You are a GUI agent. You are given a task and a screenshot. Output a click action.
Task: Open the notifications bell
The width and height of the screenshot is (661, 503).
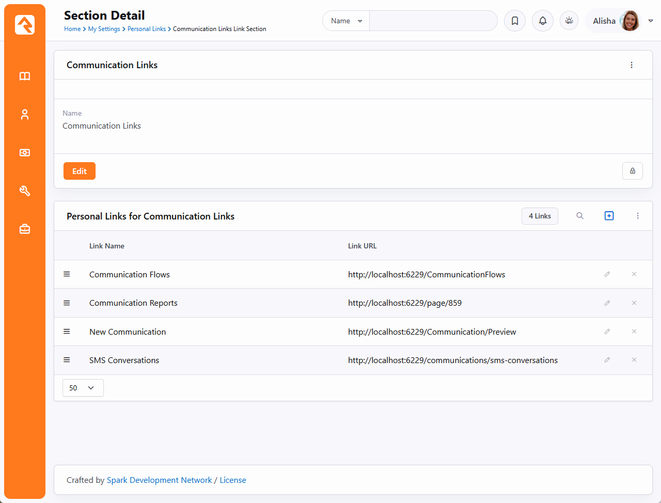click(x=543, y=21)
